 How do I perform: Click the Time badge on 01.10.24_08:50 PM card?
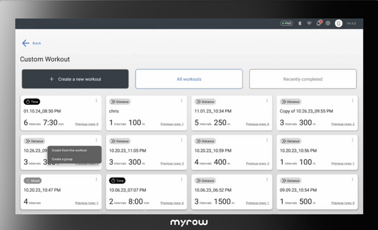[32, 102]
